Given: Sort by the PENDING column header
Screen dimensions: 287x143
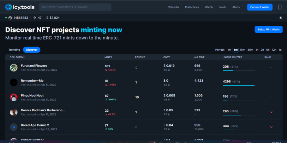Looking at the screenshot, I should [x=140, y=57].
